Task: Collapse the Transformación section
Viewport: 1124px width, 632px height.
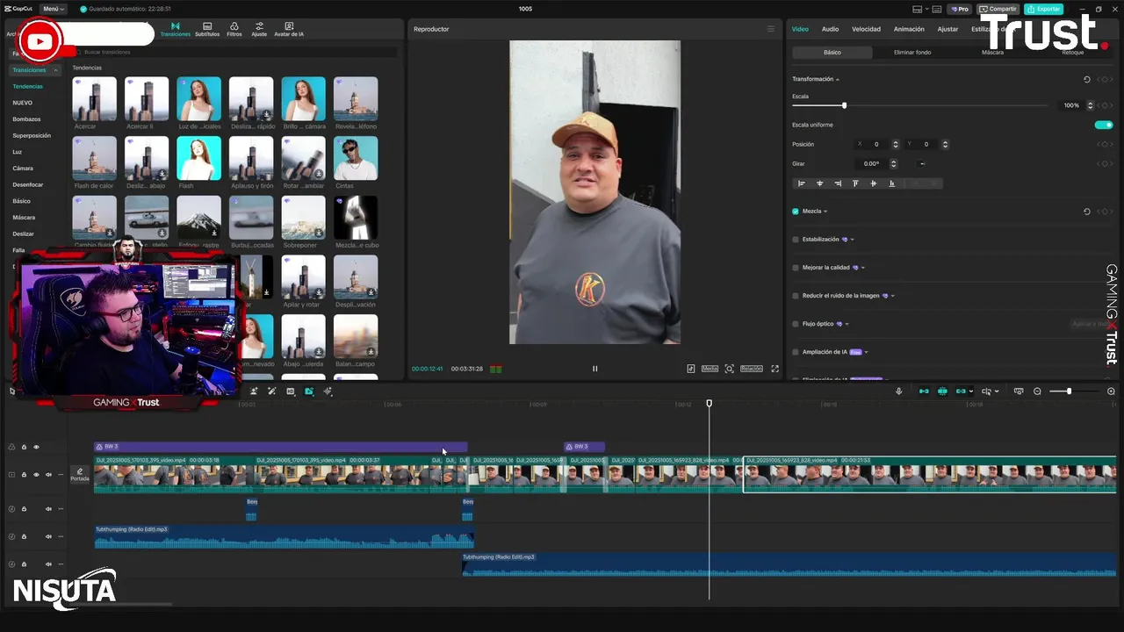Action: point(838,79)
